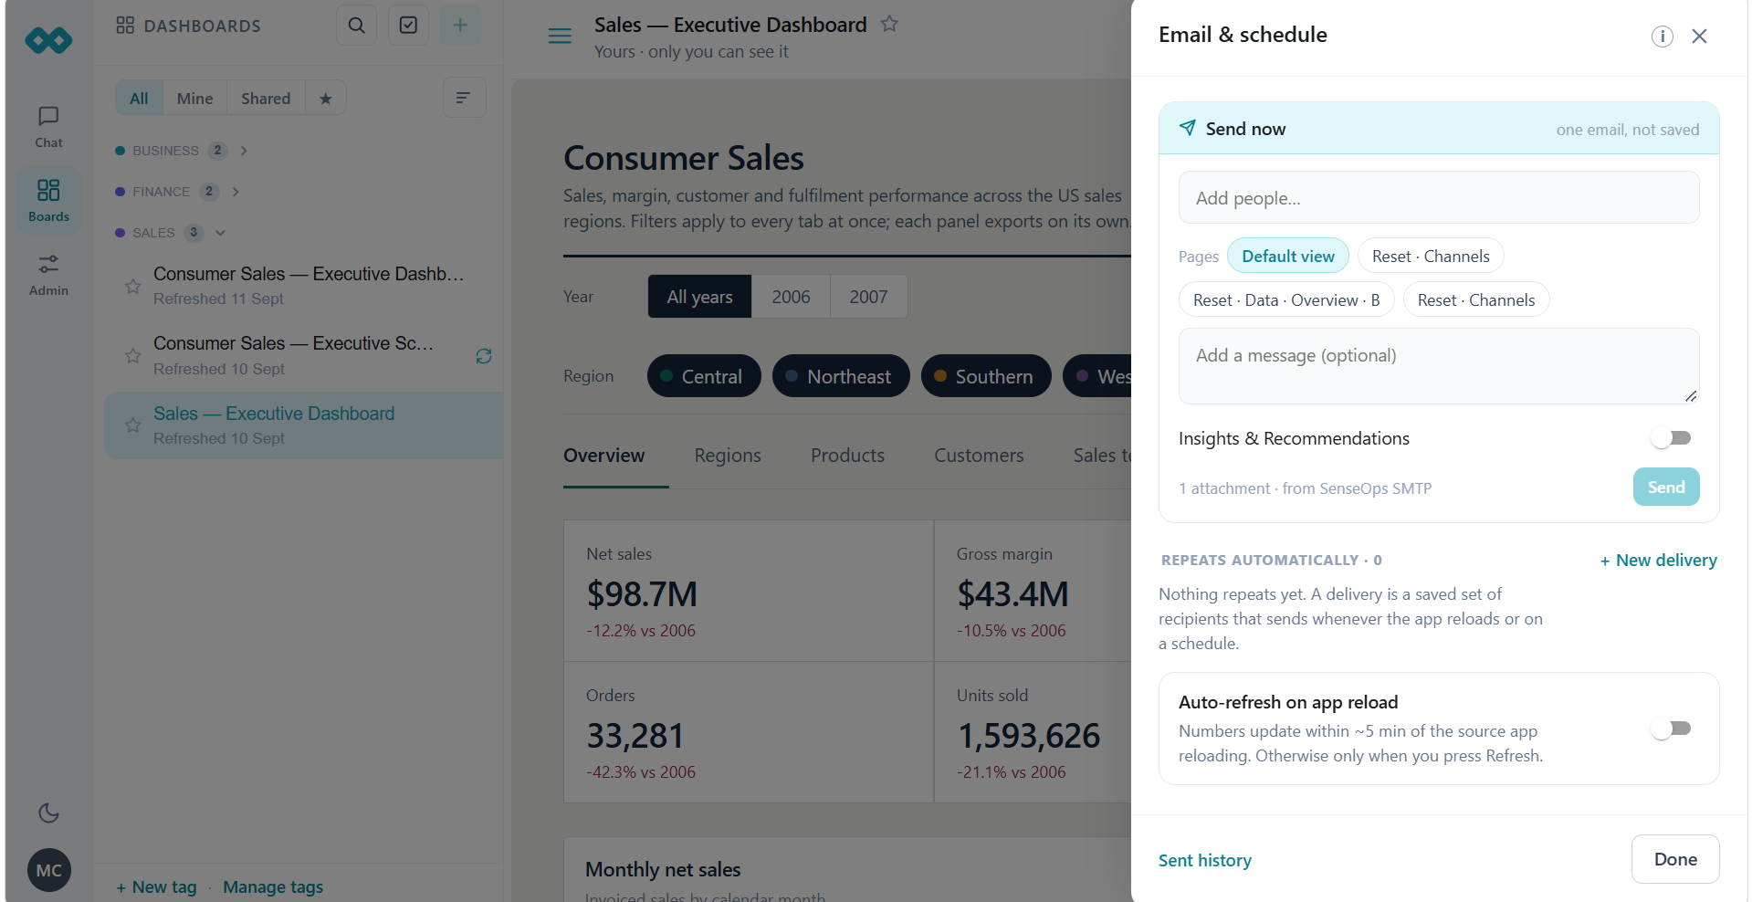This screenshot has width=1752, height=902.
Task: Click refresh icon on Consumer Sales — Executive Sc…
Action: [484, 356]
